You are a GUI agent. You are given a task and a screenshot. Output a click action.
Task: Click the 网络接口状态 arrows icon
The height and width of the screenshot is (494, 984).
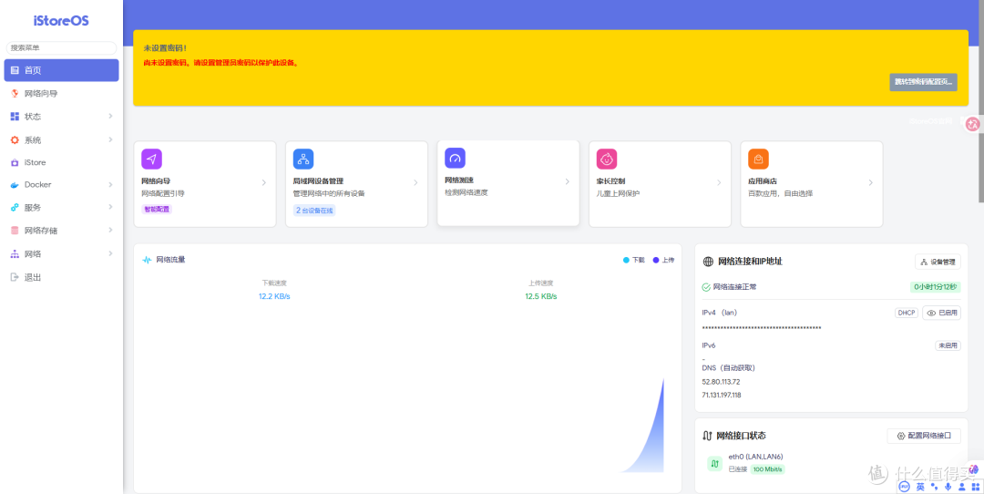[707, 436]
